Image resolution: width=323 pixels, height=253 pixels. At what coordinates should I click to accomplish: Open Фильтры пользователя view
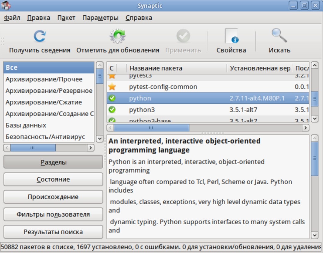coord(53,214)
